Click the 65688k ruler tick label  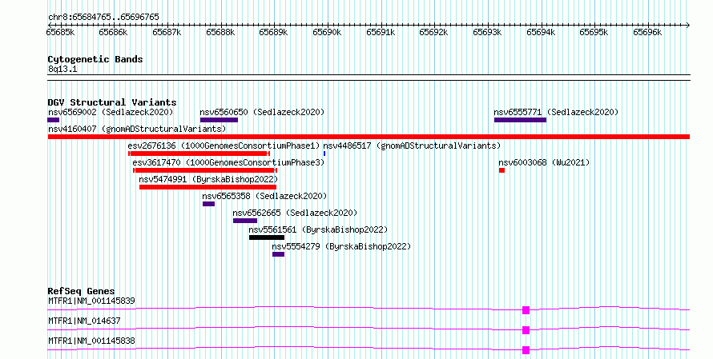(x=220, y=32)
